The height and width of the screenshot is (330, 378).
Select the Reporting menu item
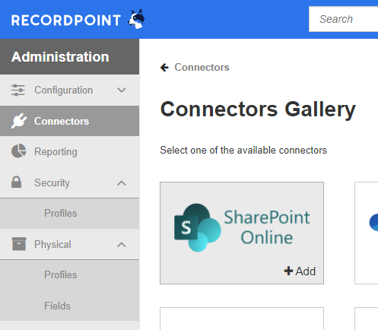[69, 151]
